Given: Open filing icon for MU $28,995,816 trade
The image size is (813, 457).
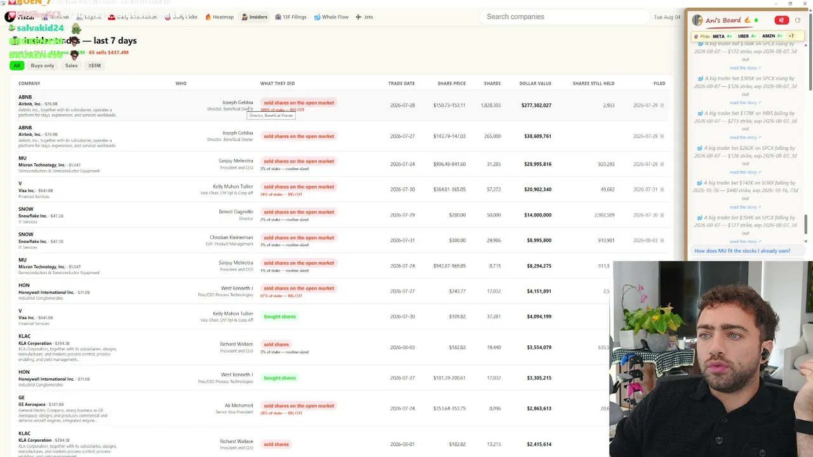Looking at the screenshot, I should point(662,164).
